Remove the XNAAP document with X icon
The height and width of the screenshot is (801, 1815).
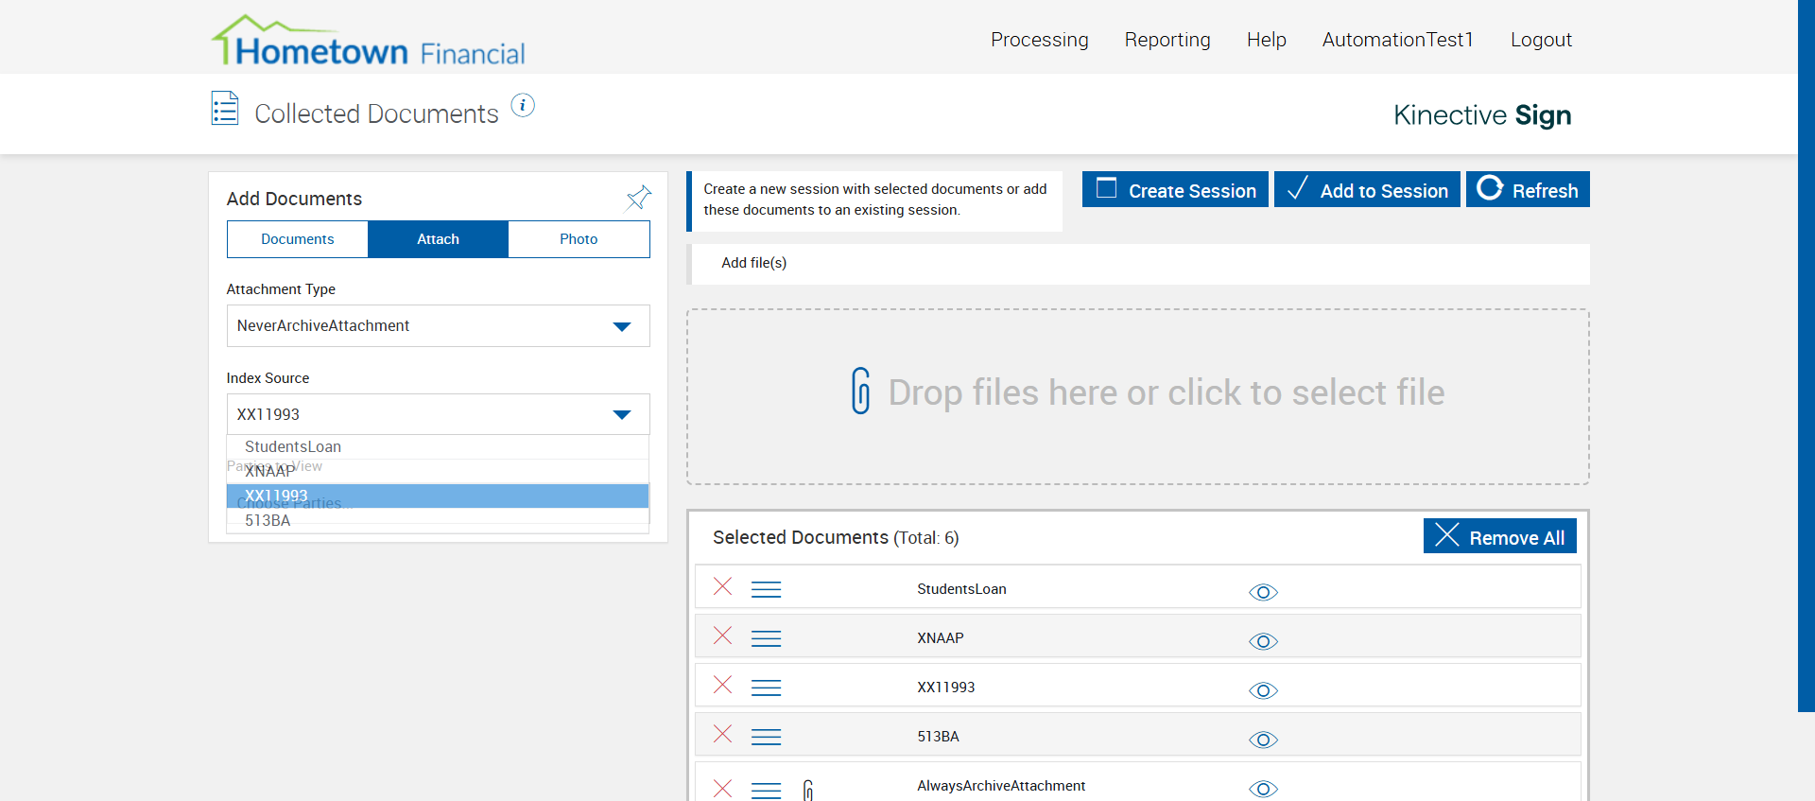pos(723,636)
